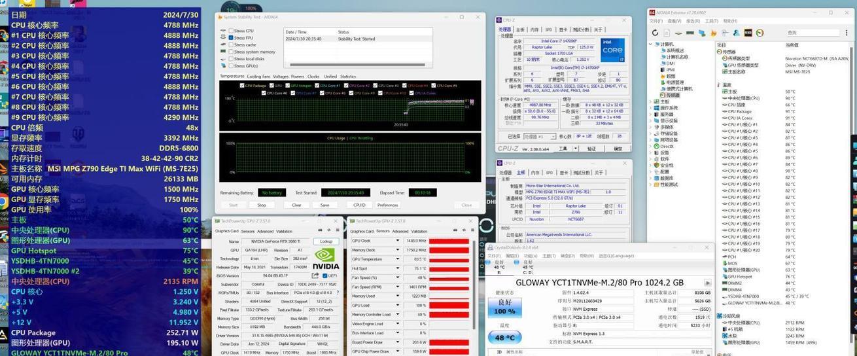The image size is (857, 356).
Task: Click the Save button in stability test
Action: point(324,205)
